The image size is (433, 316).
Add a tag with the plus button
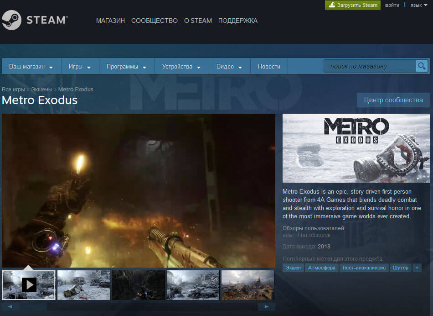coord(417,268)
